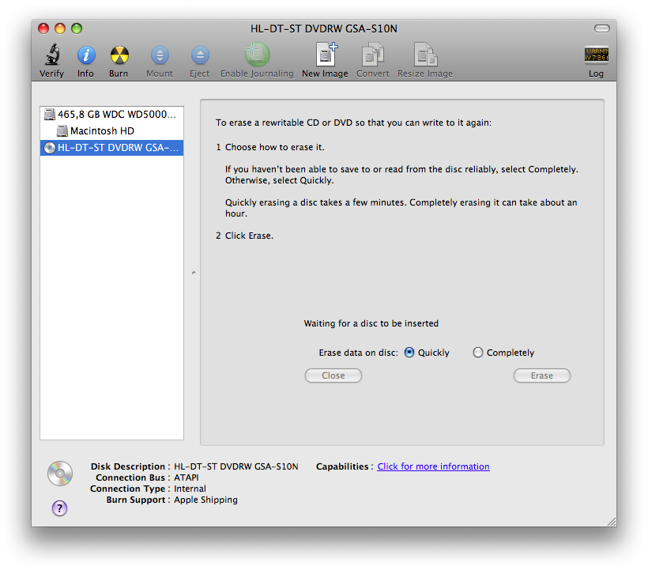Select the 465,8 GB WDC WD5000 disk
This screenshot has height=570, width=648.
[111, 114]
